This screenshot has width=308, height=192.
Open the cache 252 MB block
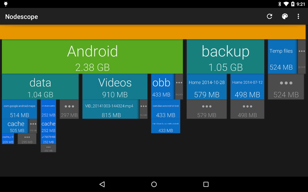click(48, 126)
